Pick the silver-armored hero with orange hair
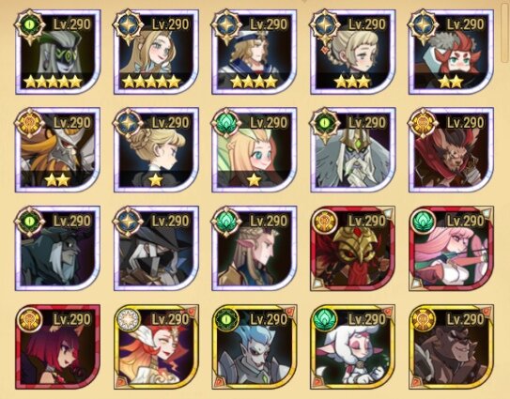This screenshot has height=399, width=510. (x=58, y=150)
